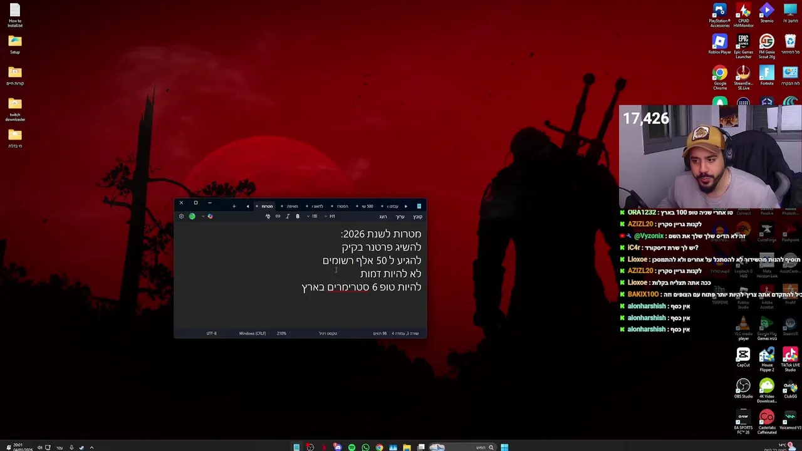
Task: Open Google Chrome desktop icon
Action: pos(719,78)
